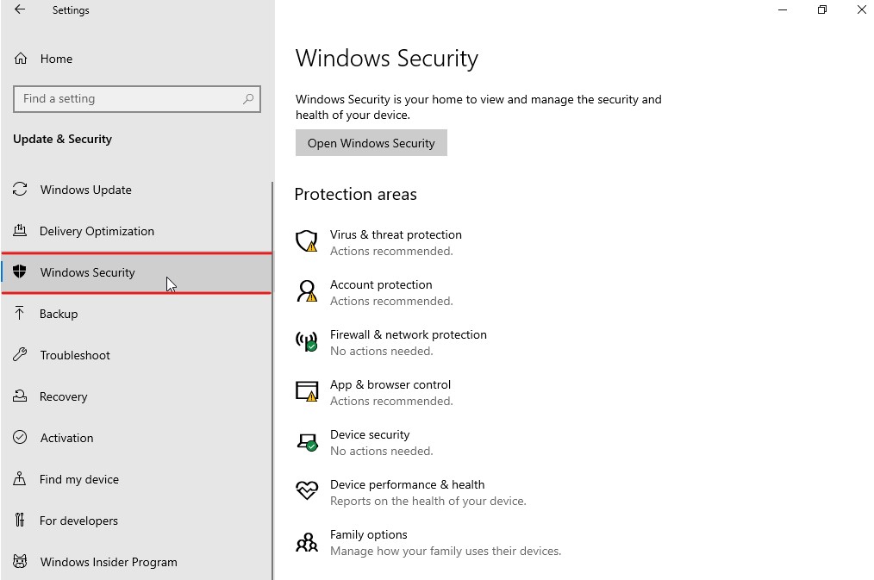The image size is (874, 580).
Task: Click the Troubleshoot wrench icon
Action: 20,354
